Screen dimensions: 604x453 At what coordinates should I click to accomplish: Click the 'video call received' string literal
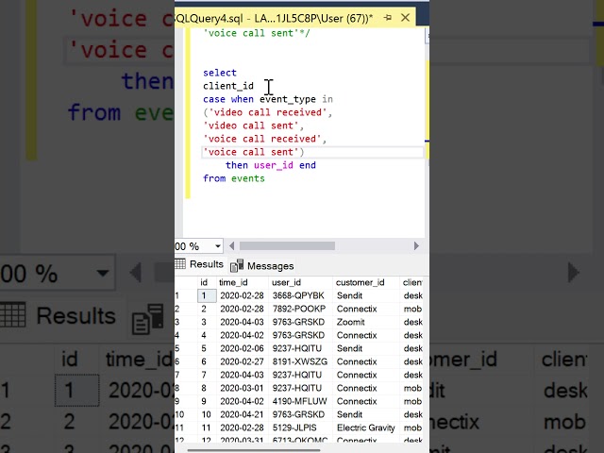266,112
